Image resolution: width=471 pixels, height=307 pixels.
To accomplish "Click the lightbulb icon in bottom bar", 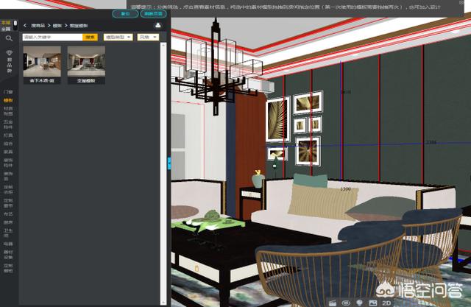I will pyautogui.click(x=358, y=302).
